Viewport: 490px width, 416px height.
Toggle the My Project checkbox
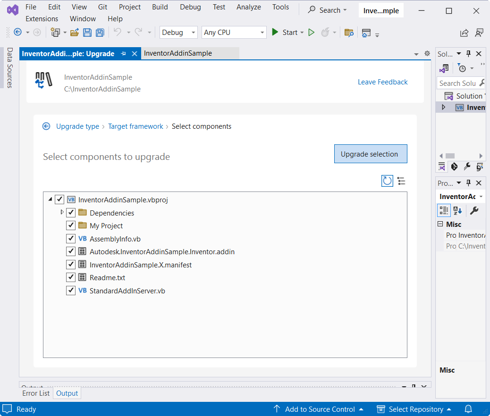(x=71, y=225)
